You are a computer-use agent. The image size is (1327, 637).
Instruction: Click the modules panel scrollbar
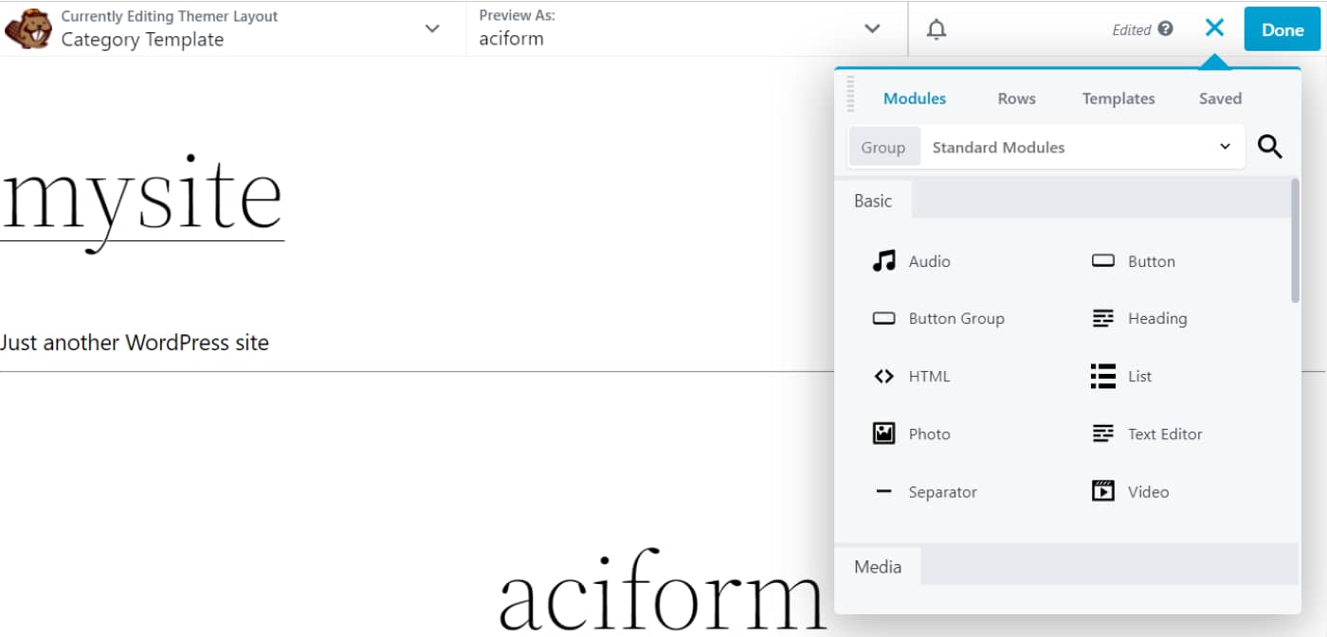click(1296, 241)
